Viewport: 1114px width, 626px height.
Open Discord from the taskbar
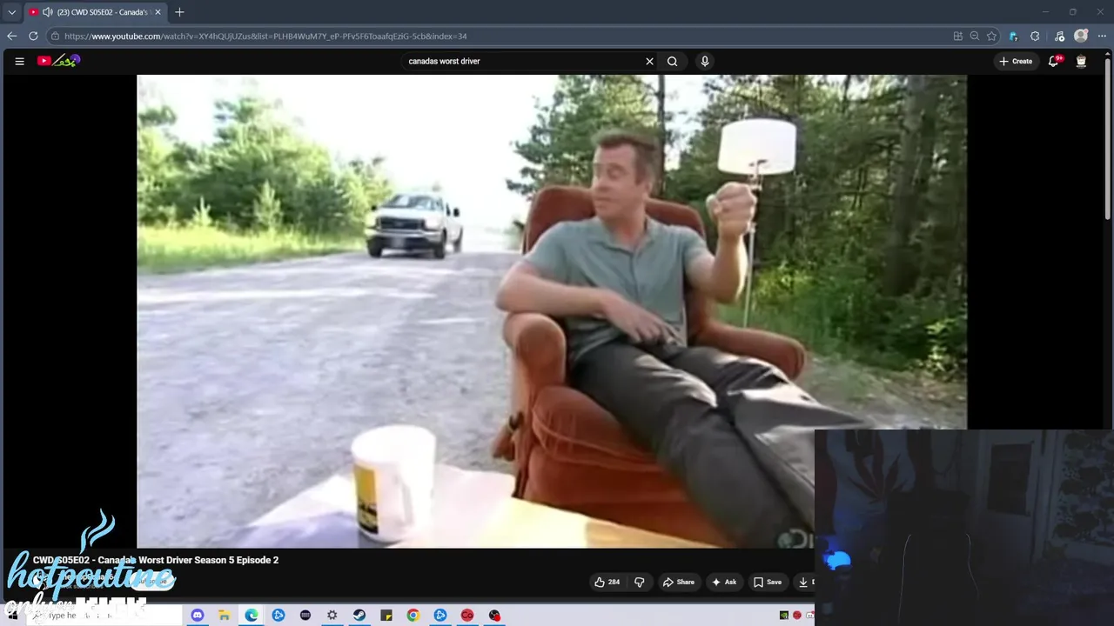pos(198,616)
